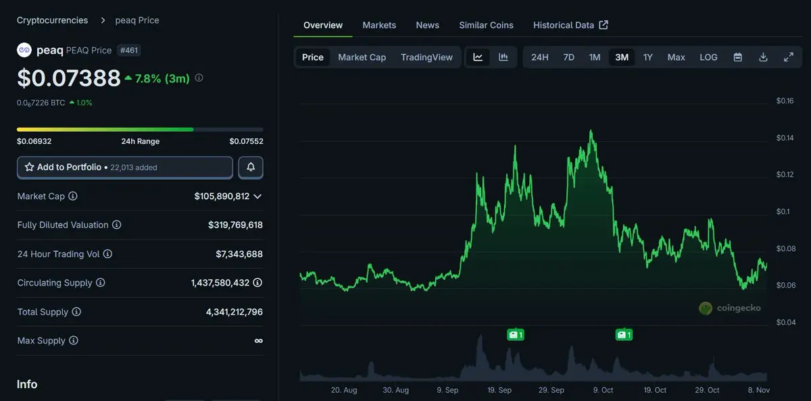Click the peaq Price breadcrumb text
This screenshot has height=401, width=811.
(137, 20)
